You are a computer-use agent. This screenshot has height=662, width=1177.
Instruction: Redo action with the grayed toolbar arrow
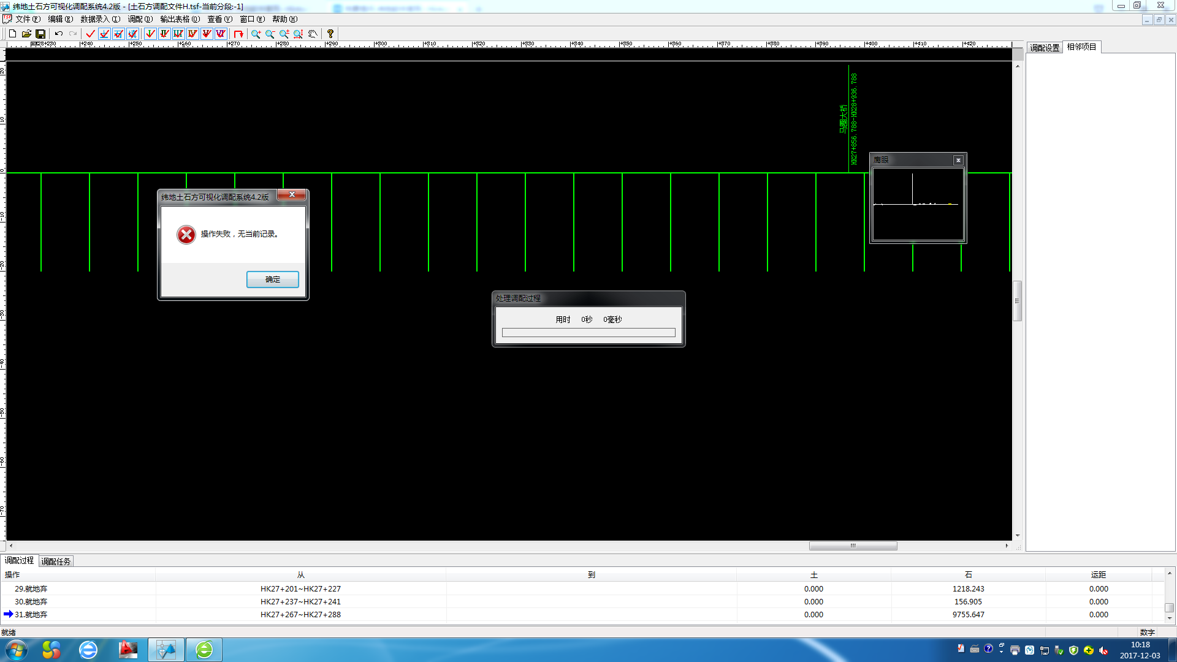pos(73,34)
